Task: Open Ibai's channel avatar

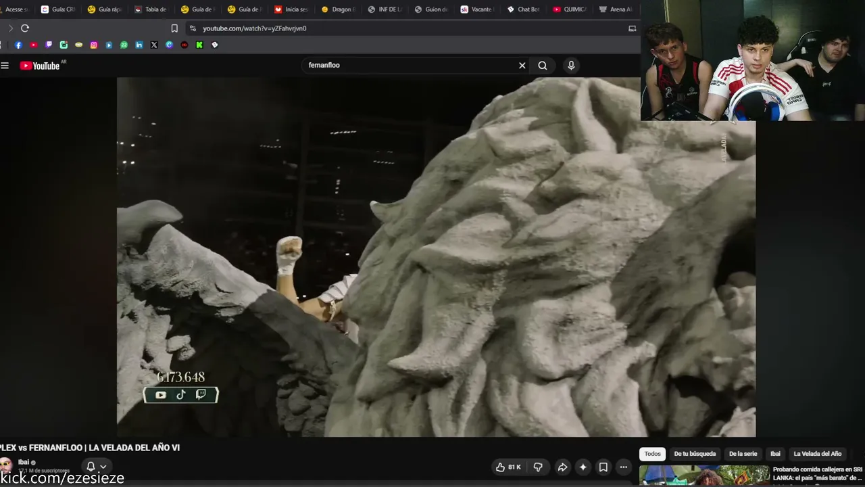Action: point(5,465)
